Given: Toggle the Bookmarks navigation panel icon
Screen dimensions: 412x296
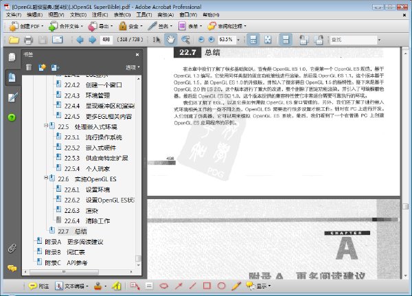Looking at the screenshot, I should (12, 78).
